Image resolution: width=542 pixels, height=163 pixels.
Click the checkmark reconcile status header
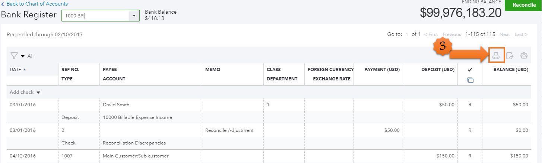[470, 70]
